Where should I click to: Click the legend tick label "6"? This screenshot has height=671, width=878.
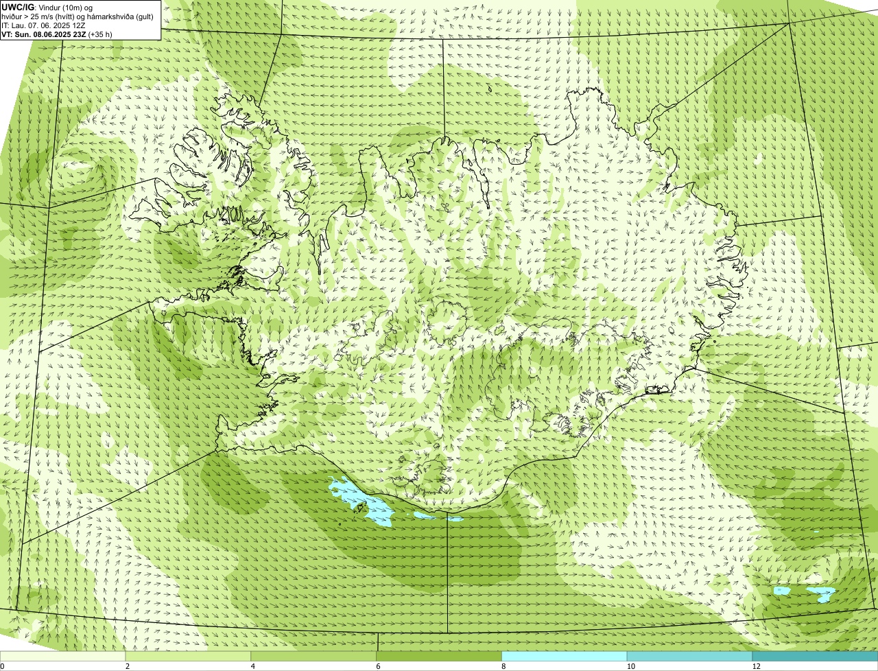tap(379, 666)
